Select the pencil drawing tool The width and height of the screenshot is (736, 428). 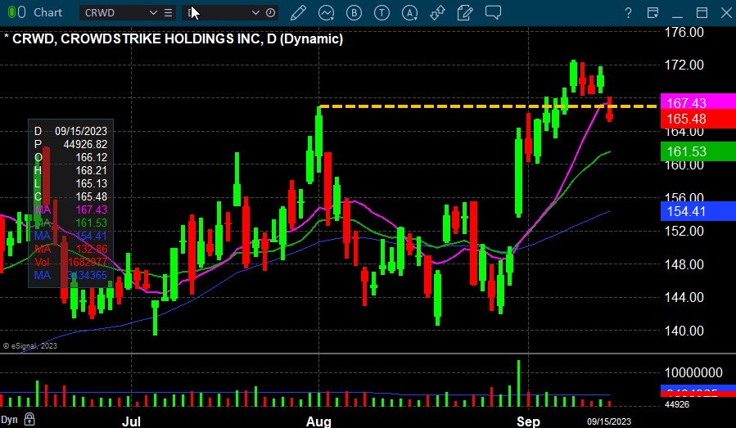pyautogui.click(x=298, y=12)
